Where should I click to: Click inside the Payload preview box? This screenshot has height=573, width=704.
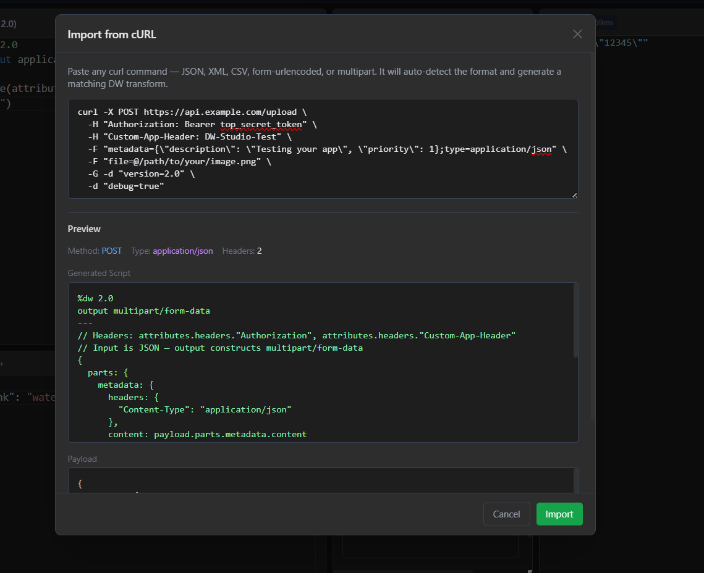click(323, 483)
